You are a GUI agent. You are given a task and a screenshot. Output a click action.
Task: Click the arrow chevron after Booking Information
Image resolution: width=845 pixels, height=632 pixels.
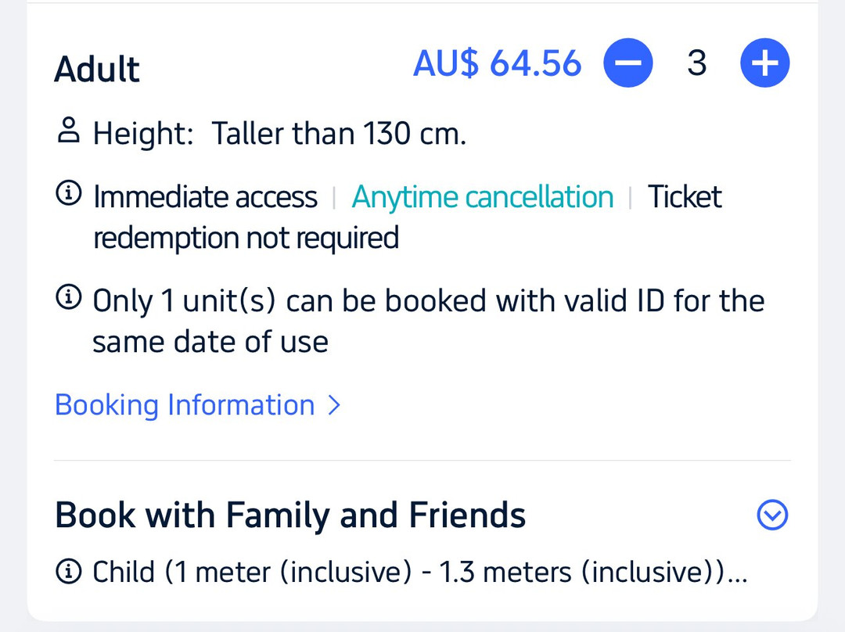pos(334,405)
